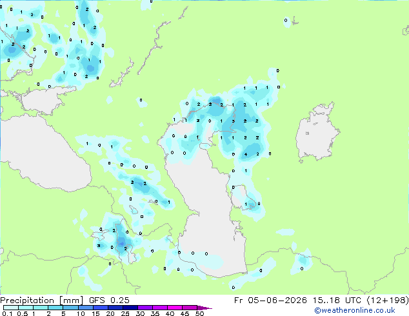The height and width of the screenshot is (316, 409).
Task: Pick the 10–15 mm legend color box
Action: point(86,308)
